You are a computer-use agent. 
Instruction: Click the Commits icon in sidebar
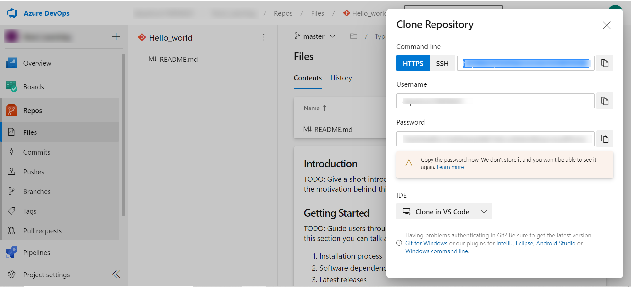point(12,152)
